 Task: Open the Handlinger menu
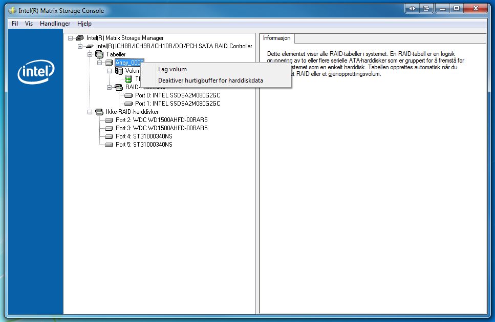(x=55, y=24)
